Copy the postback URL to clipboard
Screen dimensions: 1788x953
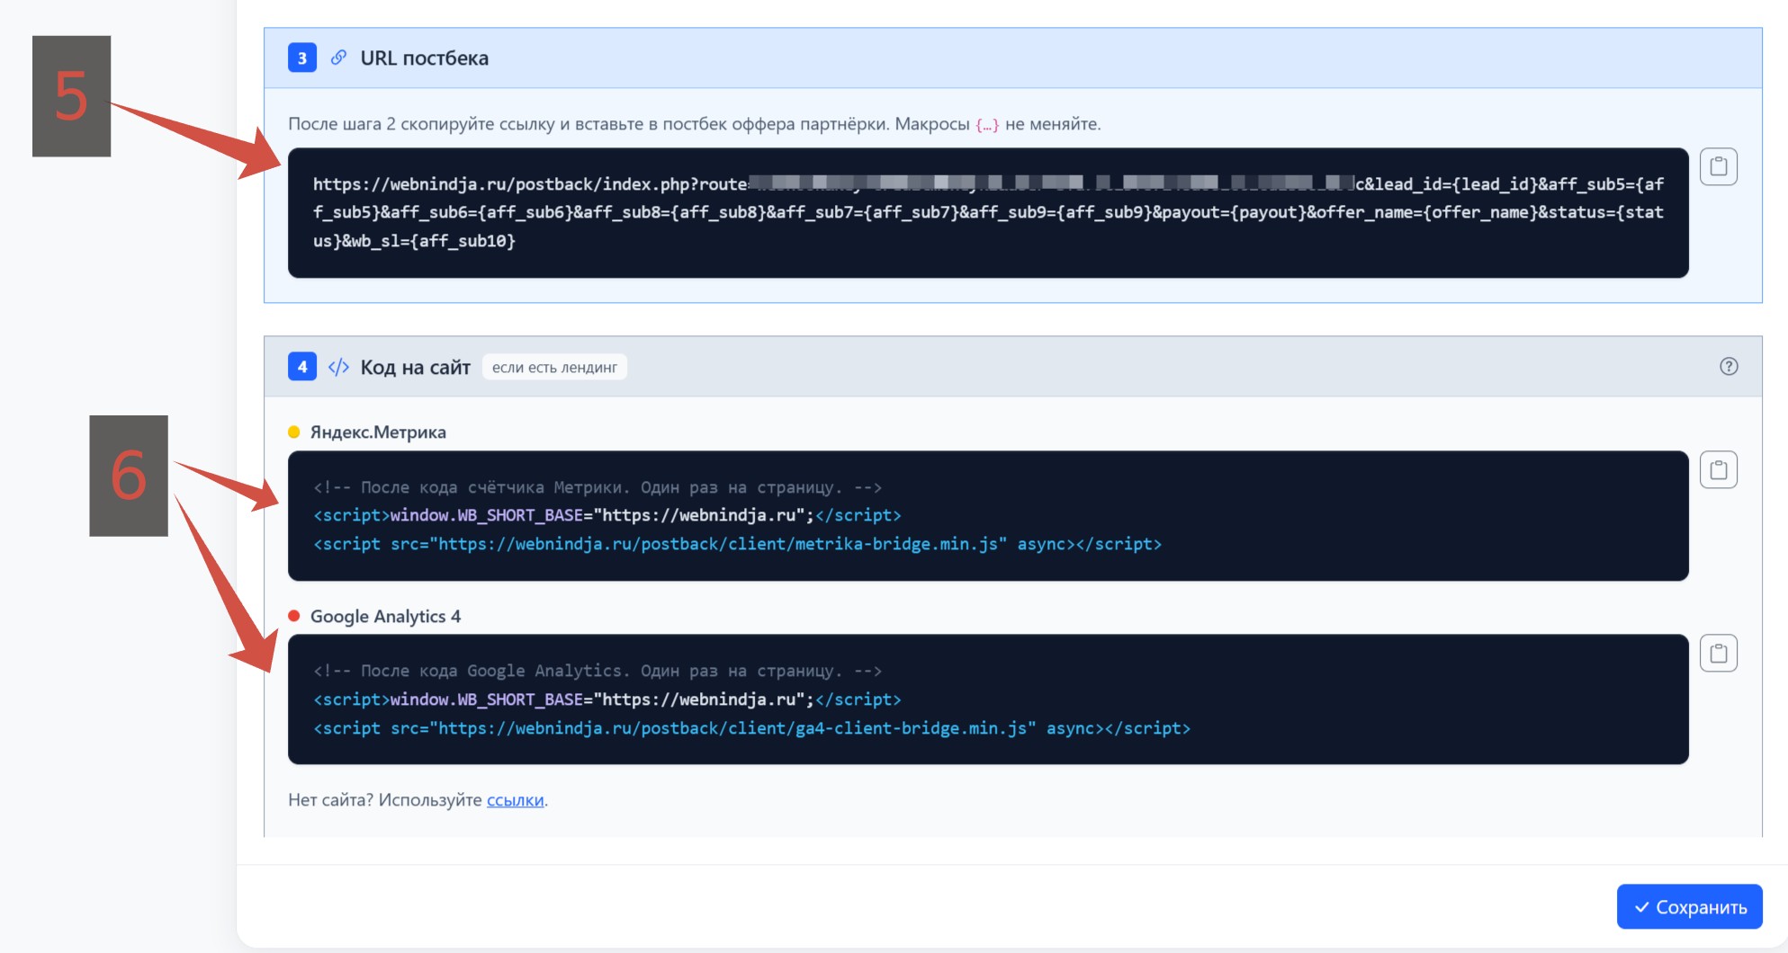(x=1718, y=167)
